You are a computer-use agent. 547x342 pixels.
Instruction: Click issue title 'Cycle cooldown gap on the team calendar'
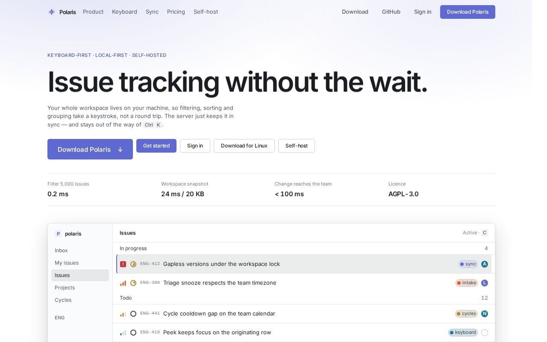point(219,314)
